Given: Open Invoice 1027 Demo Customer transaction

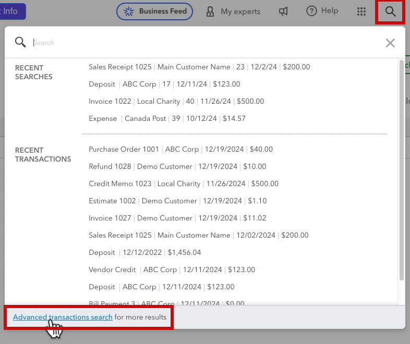Looking at the screenshot, I should point(177,218).
